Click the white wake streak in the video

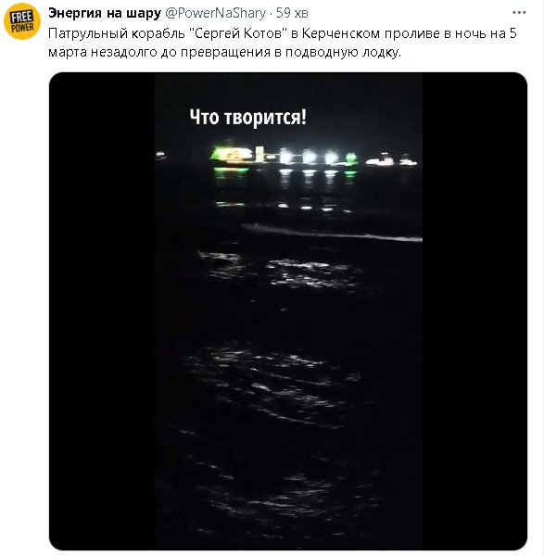[x=332, y=233]
